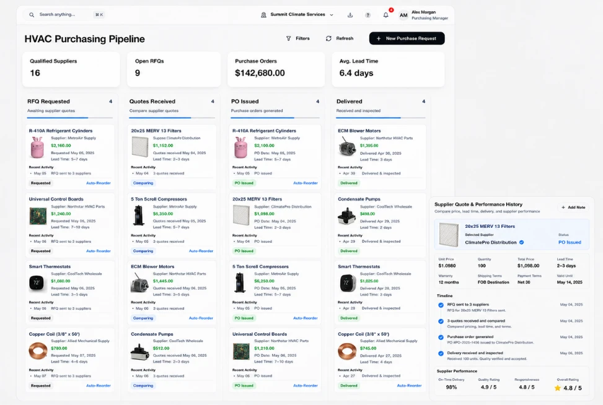Viewport: 603px width, 405px height.
Task: Click the RFQ sent to 3 suppliers checkmark
Action: point(441,305)
